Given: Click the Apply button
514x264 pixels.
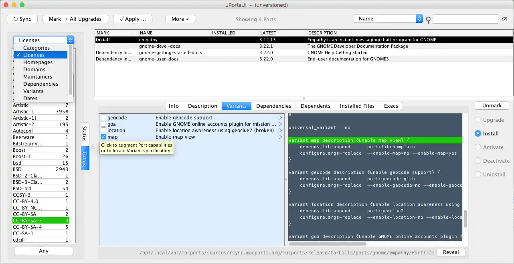Looking at the screenshot, I should click(133, 19).
